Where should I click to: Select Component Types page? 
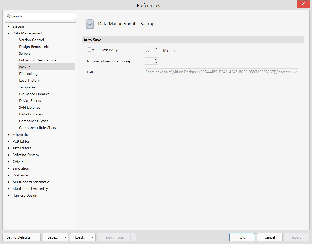34,121
